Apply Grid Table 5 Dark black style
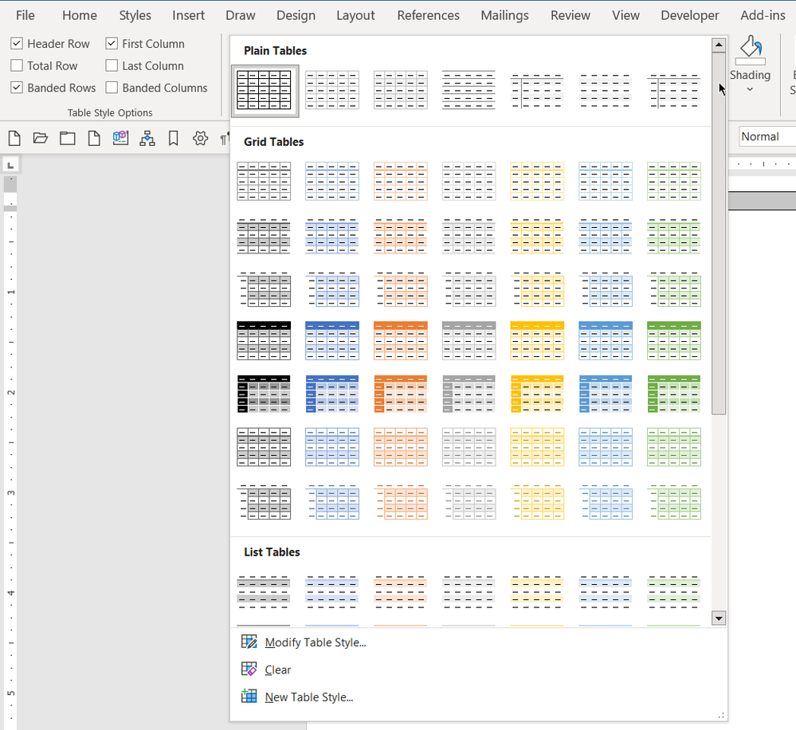796x730 pixels. coord(264,394)
